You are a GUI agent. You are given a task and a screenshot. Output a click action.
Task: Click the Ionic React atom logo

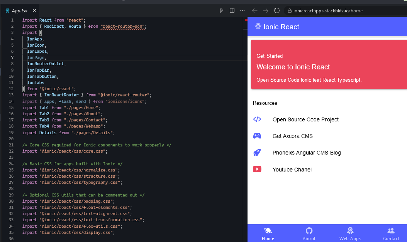point(258,27)
